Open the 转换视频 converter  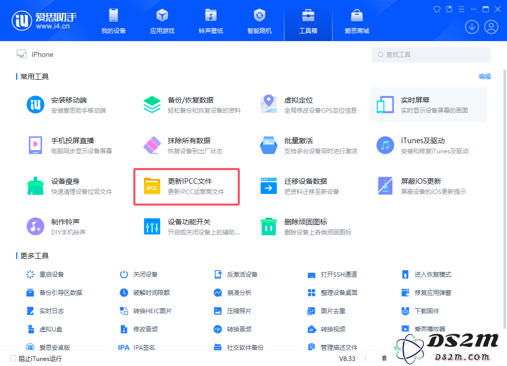pos(326,329)
